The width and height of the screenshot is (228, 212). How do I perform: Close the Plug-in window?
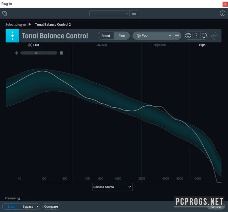pyautogui.click(x=225, y=4)
